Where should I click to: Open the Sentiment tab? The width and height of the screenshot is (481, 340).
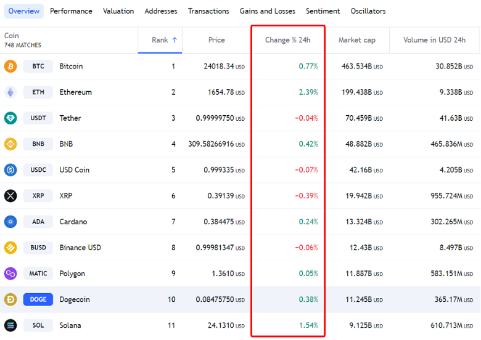click(323, 11)
